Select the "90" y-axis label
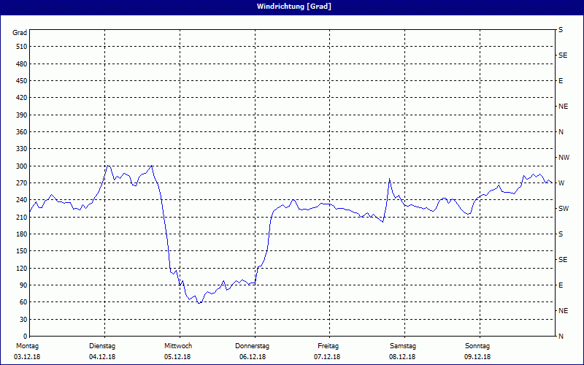Screen dimensions: 584x365 [23, 285]
